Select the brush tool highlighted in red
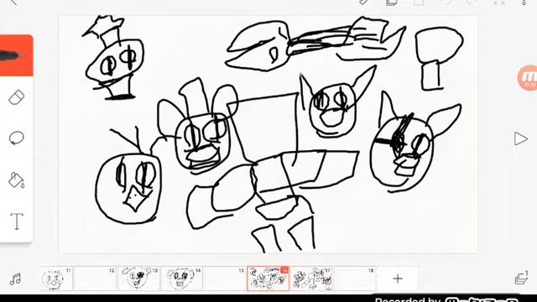The height and width of the screenshot is (302, 537). click(x=16, y=55)
